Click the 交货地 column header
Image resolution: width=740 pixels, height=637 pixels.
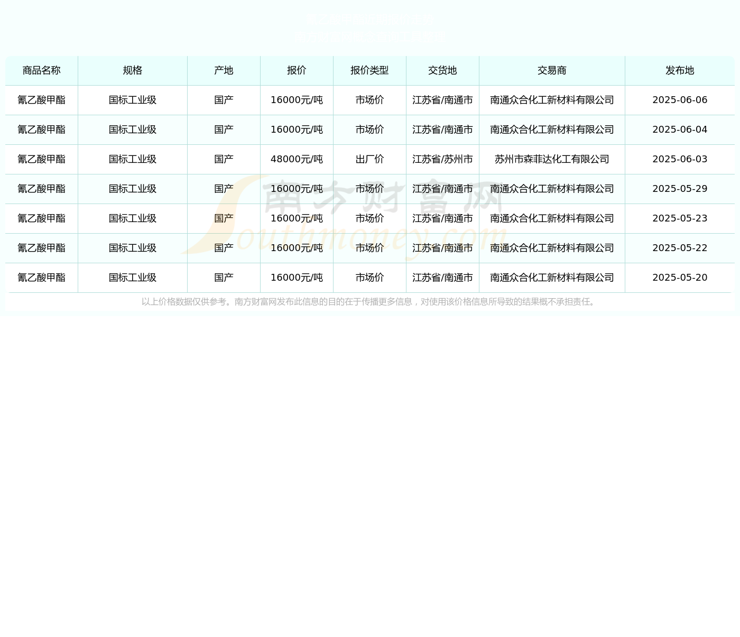pyautogui.click(x=442, y=70)
